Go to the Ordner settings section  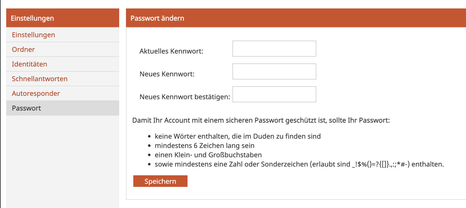[23, 50]
